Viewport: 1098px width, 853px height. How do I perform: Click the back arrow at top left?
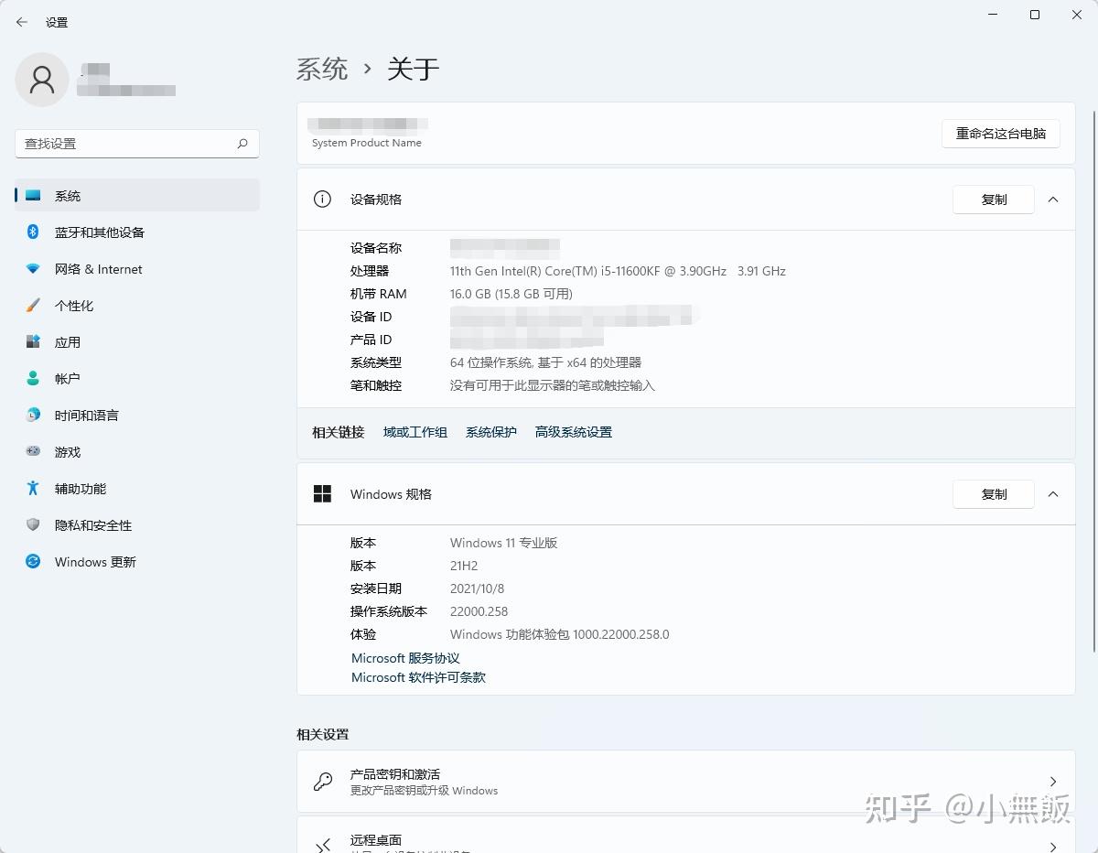(21, 22)
